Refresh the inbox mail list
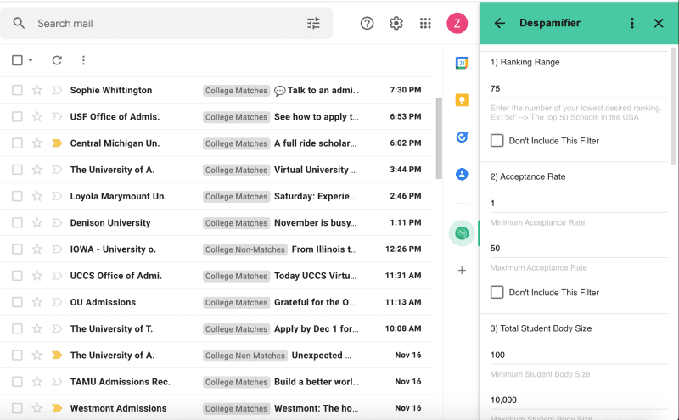The width and height of the screenshot is (679, 420). [57, 60]
